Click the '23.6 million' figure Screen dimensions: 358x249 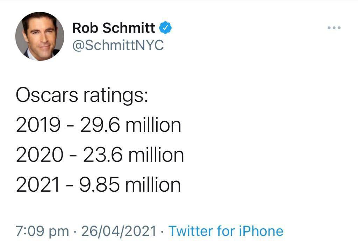coord(133,155)
